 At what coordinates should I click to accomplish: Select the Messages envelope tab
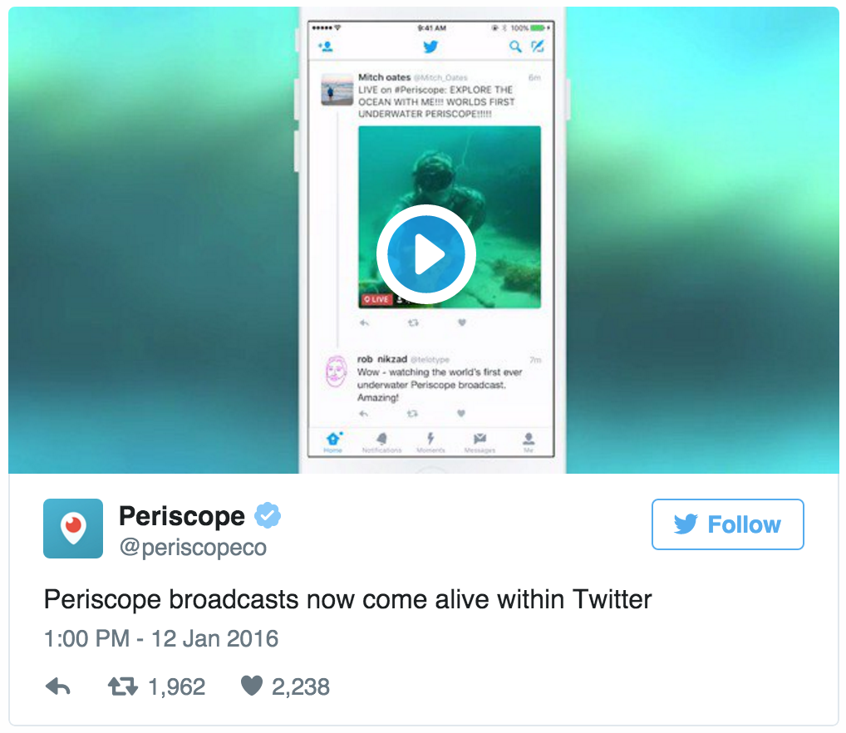480,442
